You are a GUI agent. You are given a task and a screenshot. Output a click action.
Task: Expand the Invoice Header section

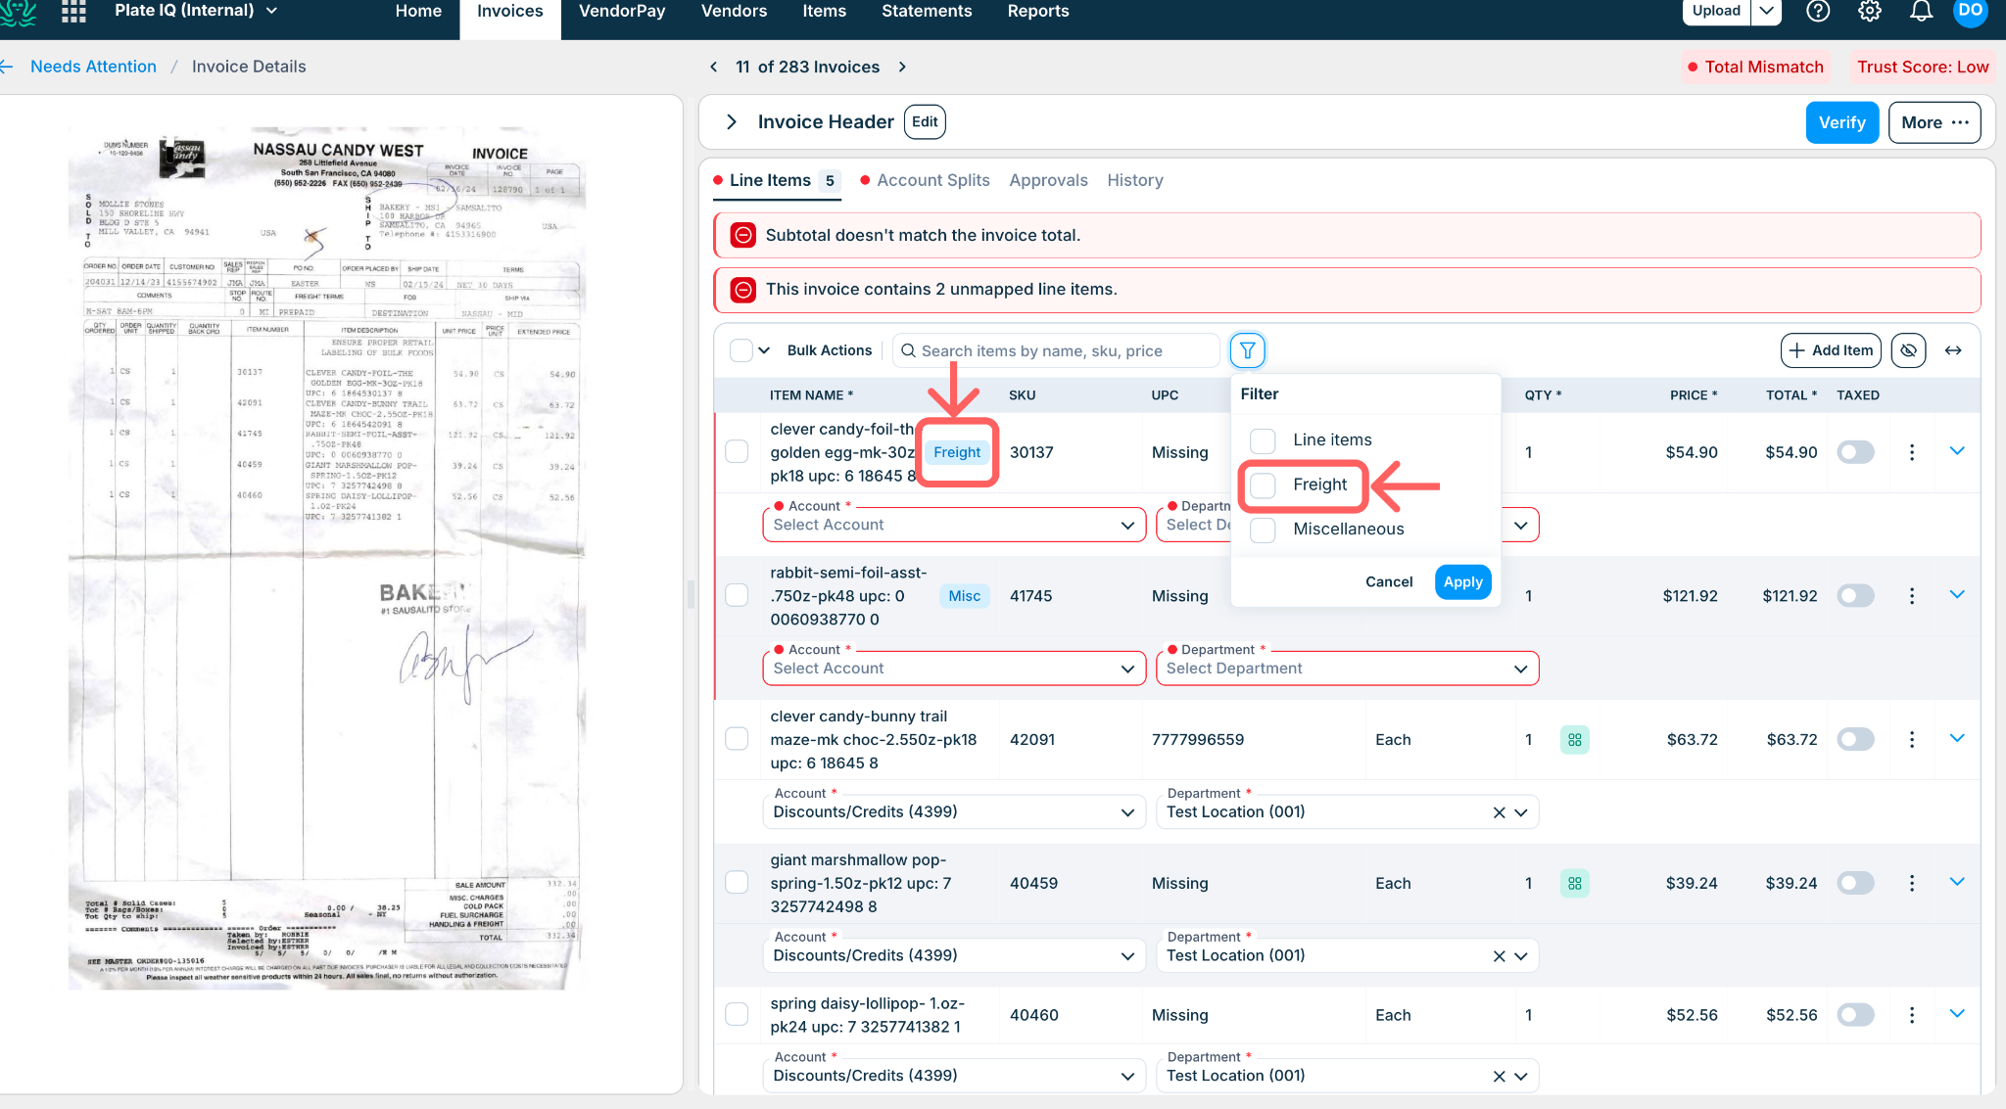(x=731, y=122)
